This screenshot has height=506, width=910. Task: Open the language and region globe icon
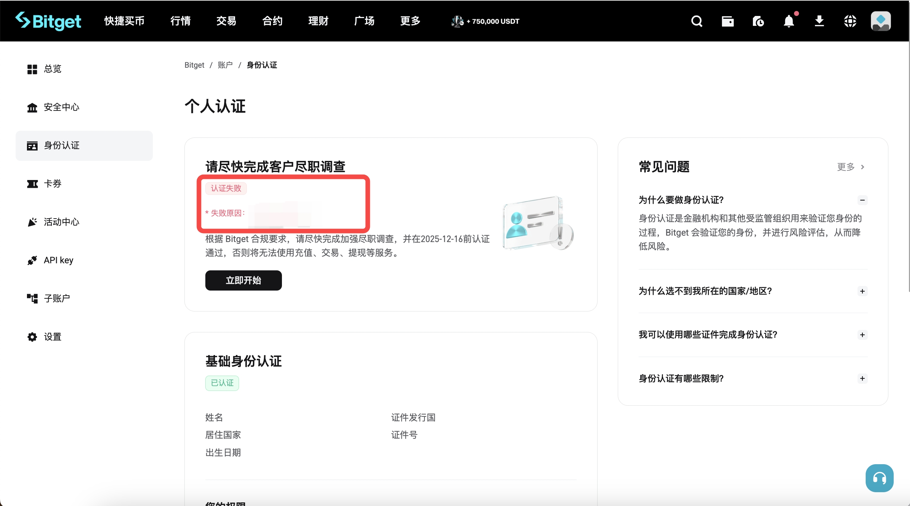pos(850,21)
